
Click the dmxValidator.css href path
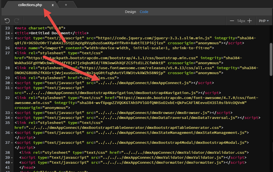pyautogui.click(x=184, y=153)
